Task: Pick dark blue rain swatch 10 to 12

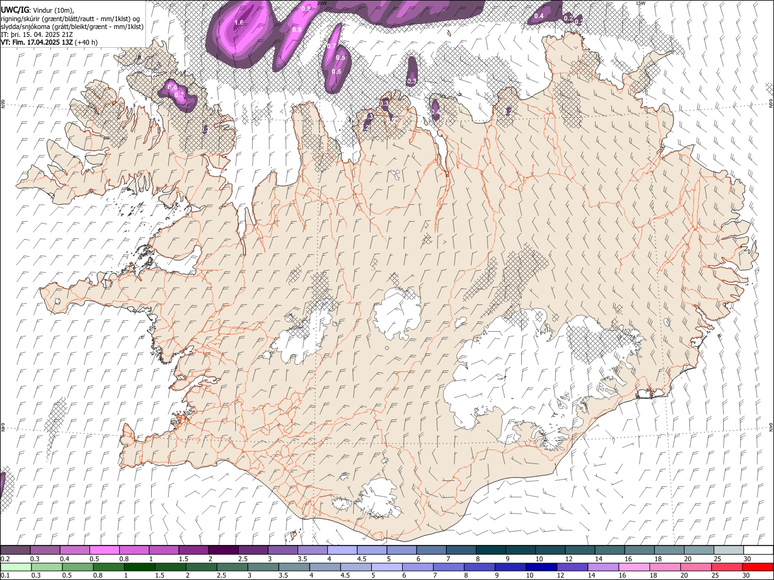Action: (x=542, y=567)
